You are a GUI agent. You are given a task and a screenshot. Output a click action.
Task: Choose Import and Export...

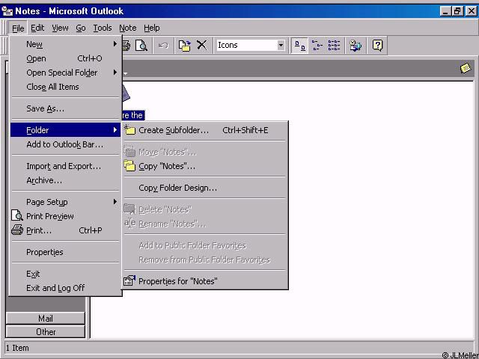coord(65,166)
